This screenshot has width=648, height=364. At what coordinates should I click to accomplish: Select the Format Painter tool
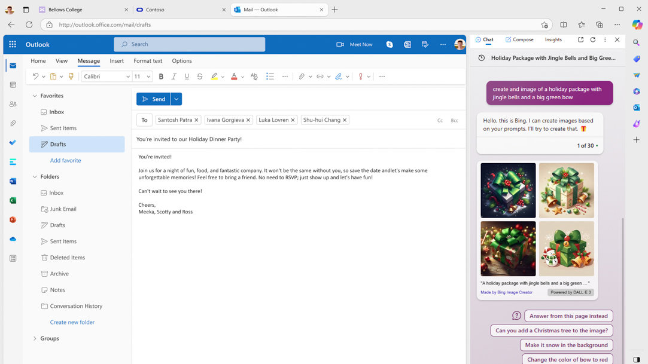[x=71, y=77]
